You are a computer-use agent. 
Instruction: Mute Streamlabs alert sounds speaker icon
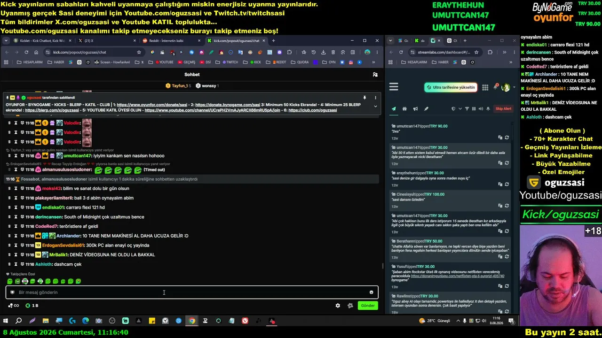481,109
